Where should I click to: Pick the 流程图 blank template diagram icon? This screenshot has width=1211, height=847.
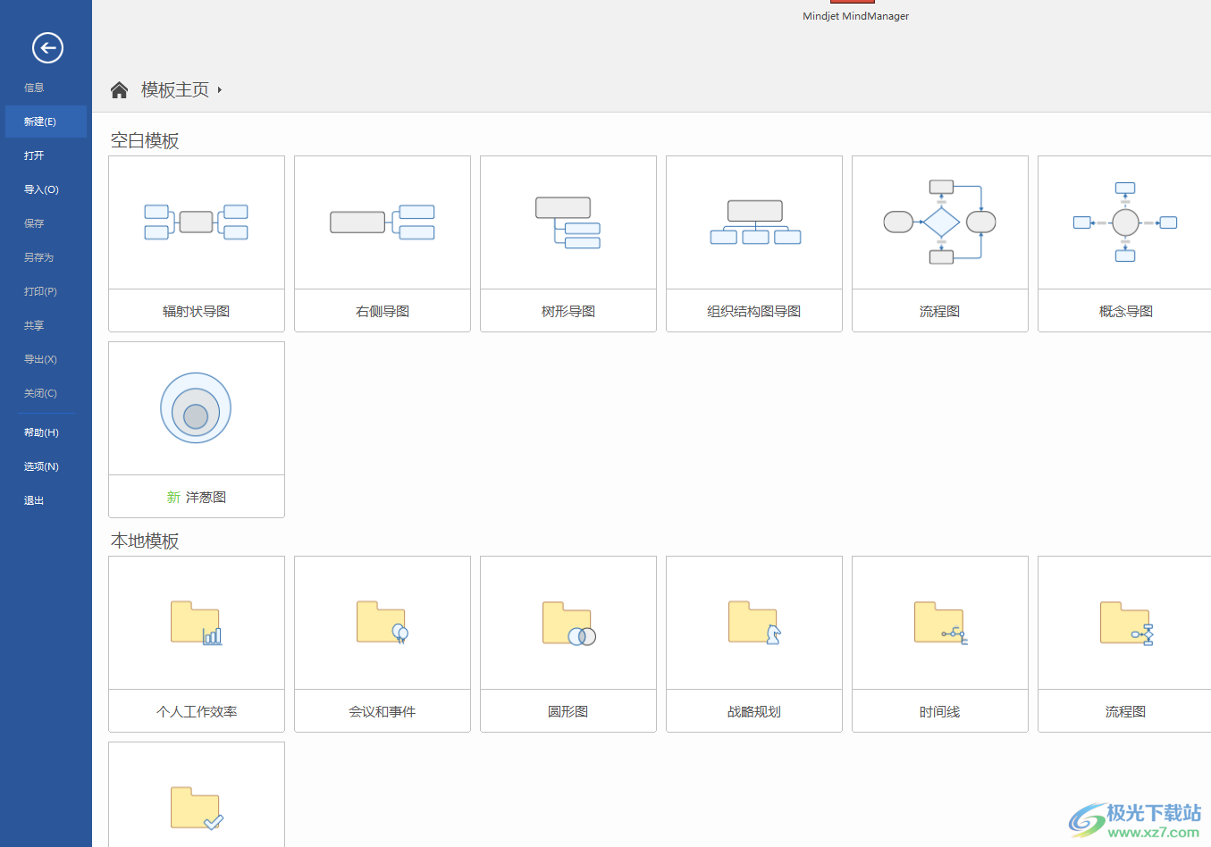[940, 222]
